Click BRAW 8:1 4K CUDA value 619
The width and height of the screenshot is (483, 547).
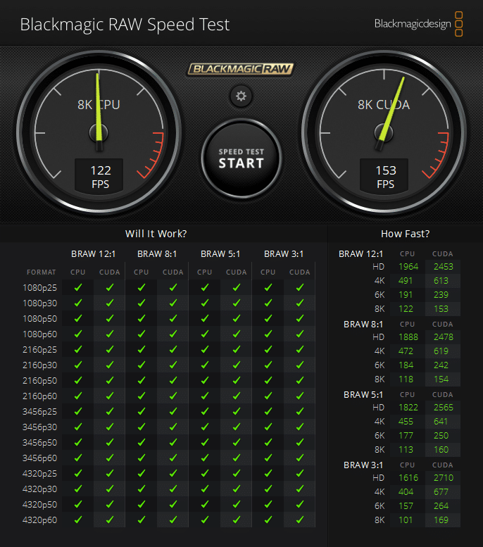441,351
